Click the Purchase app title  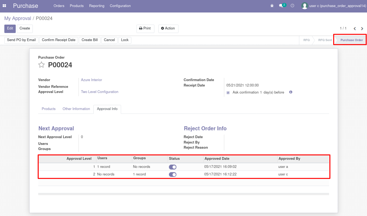coord(25,6)
